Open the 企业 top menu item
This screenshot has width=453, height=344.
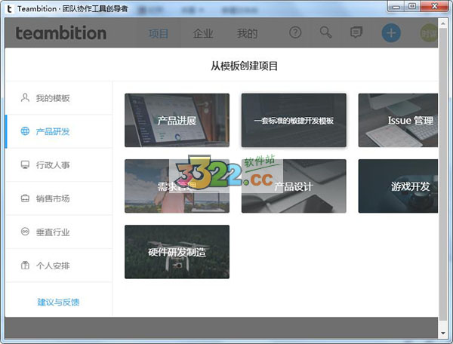pyautogui.click(x=203, y=34)
